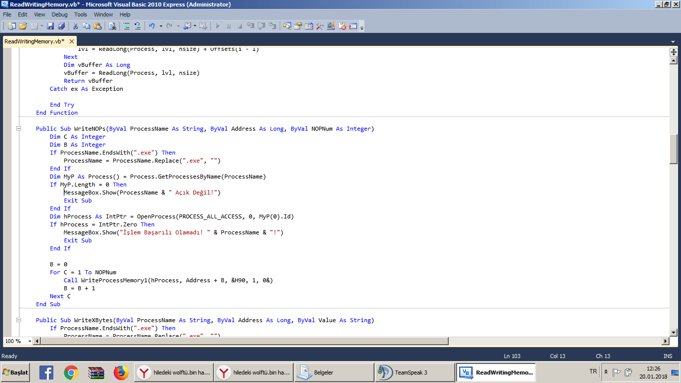The width and height of the screenshot is (681, 383).
Task: Open the Object Browser toolbar icon
Action: point(309,26)
